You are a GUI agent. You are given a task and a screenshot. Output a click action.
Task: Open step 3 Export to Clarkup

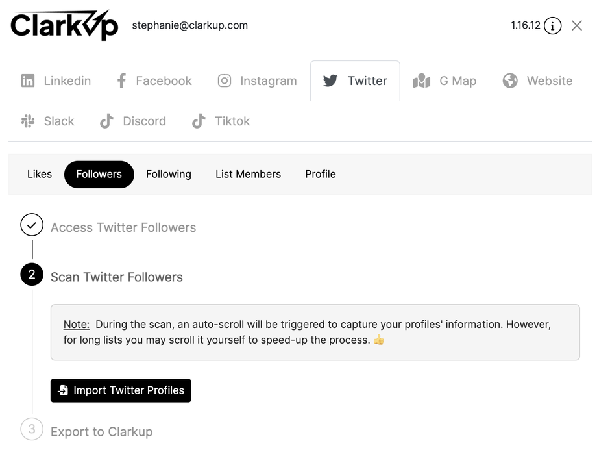101,432
